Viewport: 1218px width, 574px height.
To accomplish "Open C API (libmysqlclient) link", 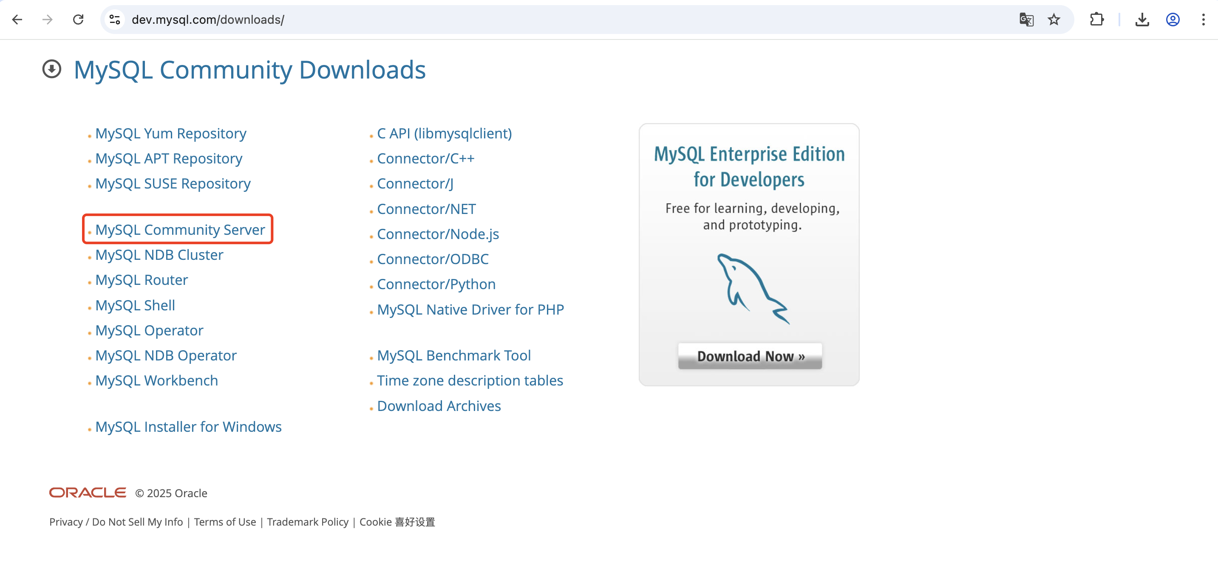I will [x=445, y=134].
